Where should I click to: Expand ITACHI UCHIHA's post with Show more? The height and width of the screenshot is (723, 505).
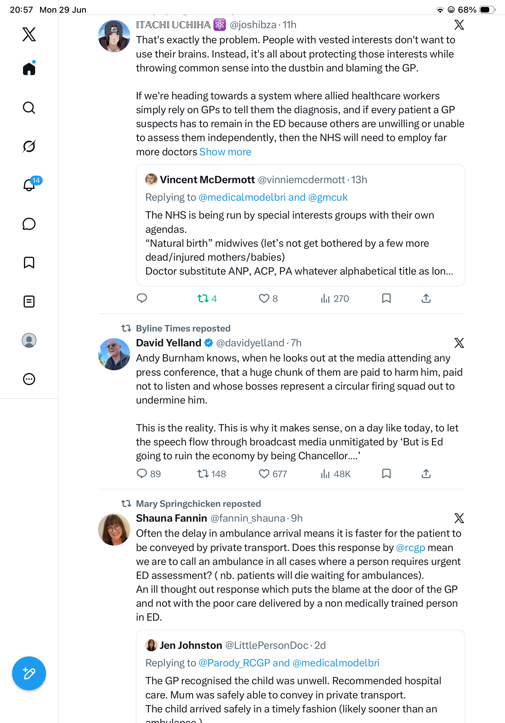pyautogui.click(x=225, y=152)
